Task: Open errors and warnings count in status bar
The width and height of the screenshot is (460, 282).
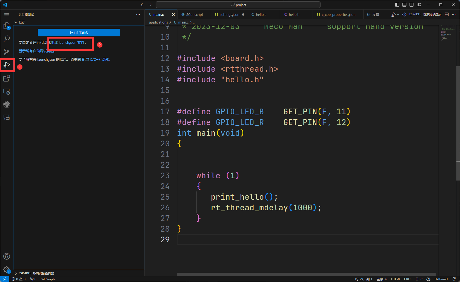Action: [x=19, y=279]
